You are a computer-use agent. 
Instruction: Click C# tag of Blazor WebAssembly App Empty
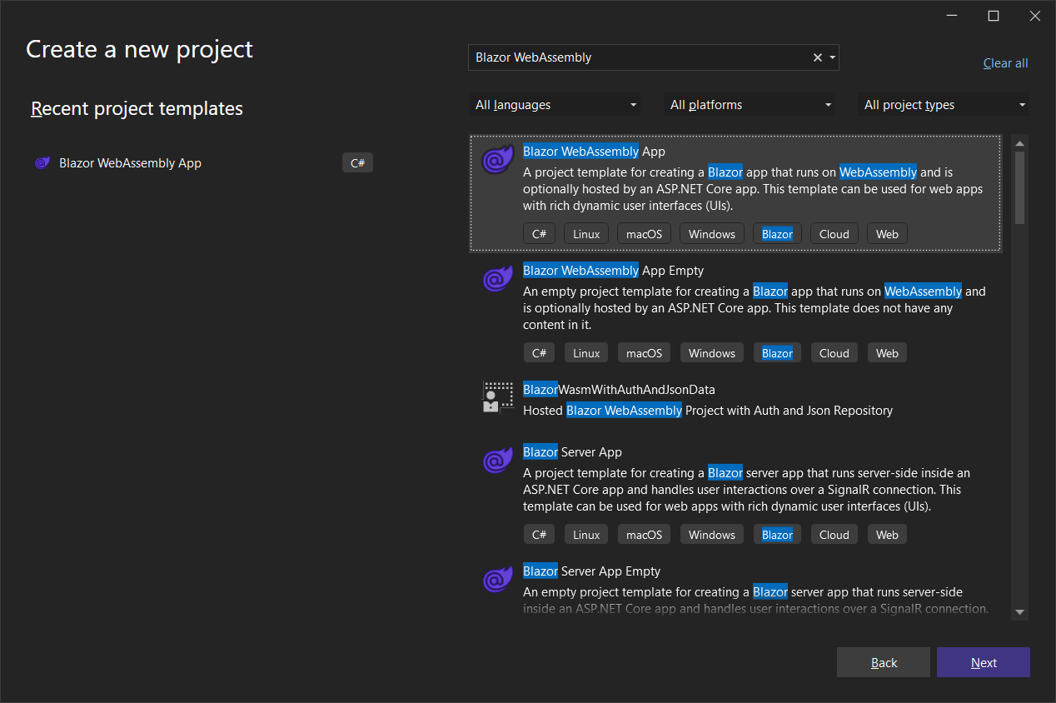[x=539, y=353]
